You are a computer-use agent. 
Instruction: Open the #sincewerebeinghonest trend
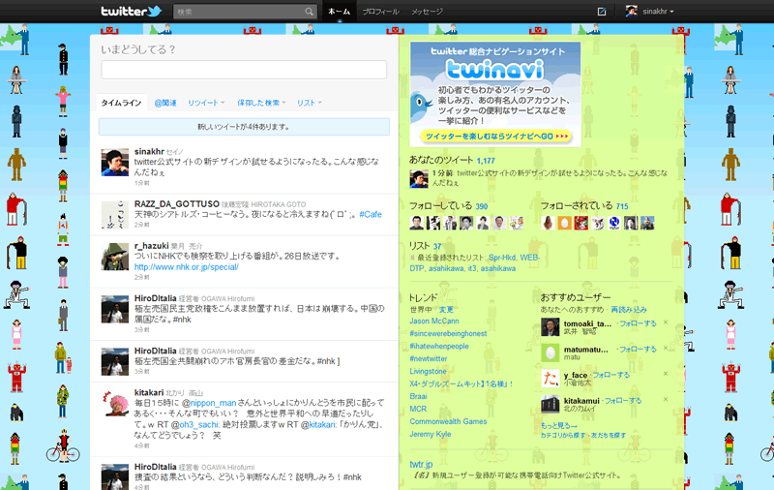(x=448, y=334)
